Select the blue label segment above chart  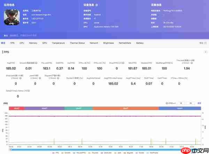click(x=180, y=108)
